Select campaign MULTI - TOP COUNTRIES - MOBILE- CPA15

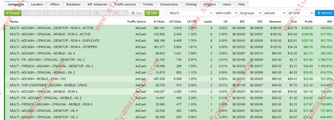pos(48,85)
